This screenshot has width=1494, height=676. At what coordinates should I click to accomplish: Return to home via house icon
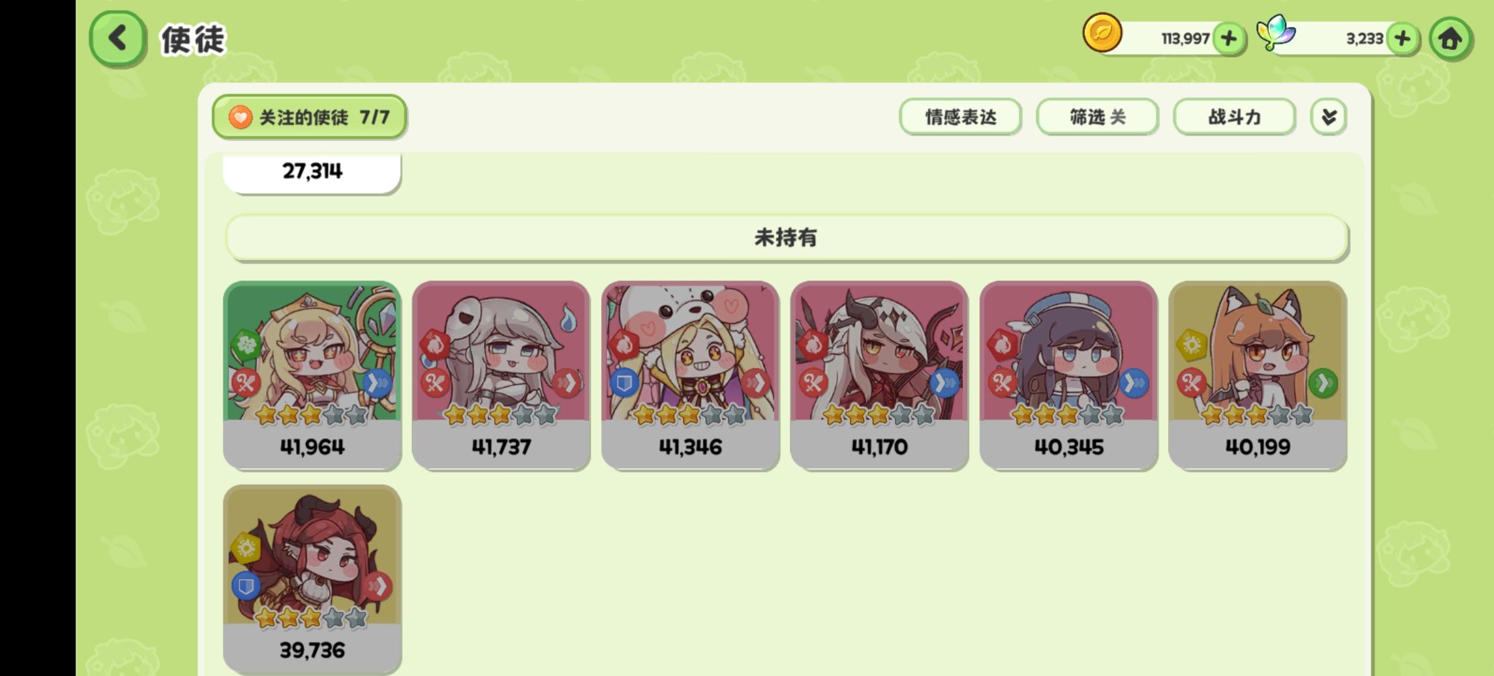1451,39
